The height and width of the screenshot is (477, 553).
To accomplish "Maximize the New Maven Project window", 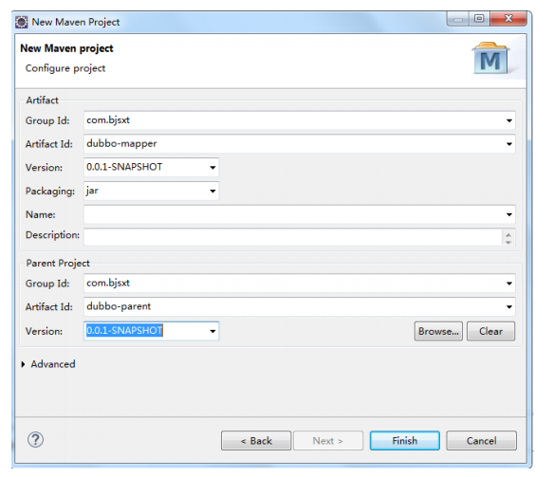I will (479, 19).
